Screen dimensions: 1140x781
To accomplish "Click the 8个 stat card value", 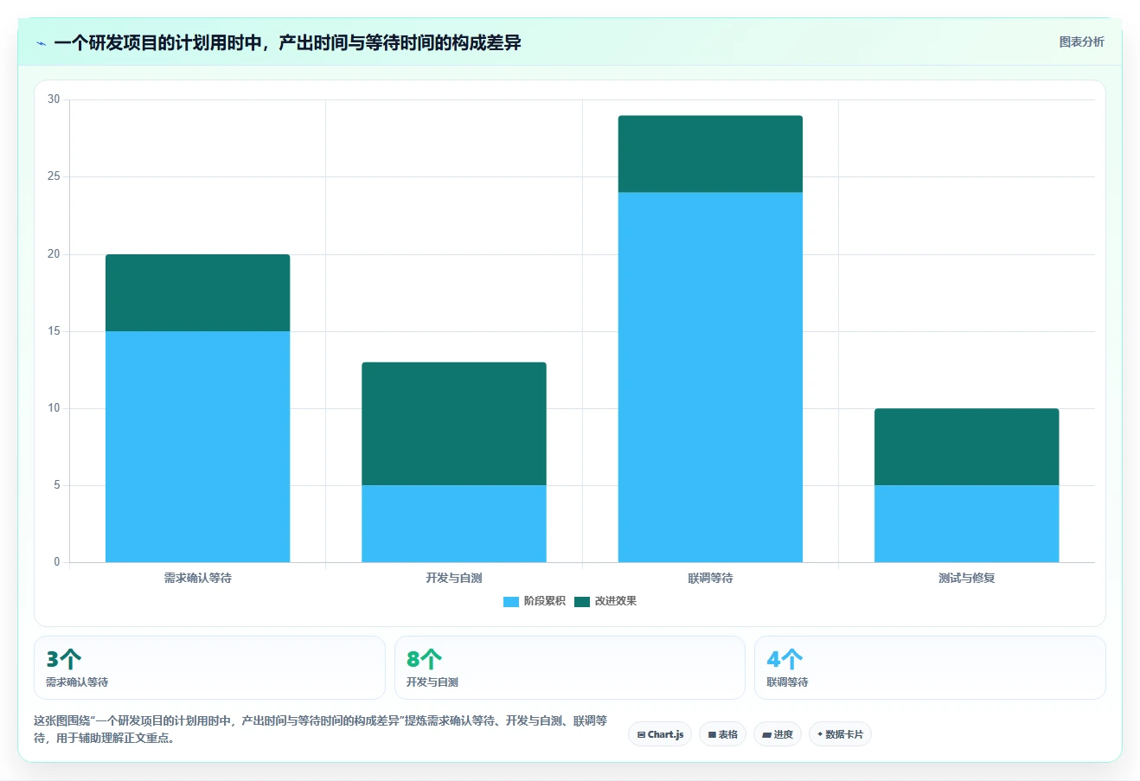I will pyautogui.click(x=424, y=659).
